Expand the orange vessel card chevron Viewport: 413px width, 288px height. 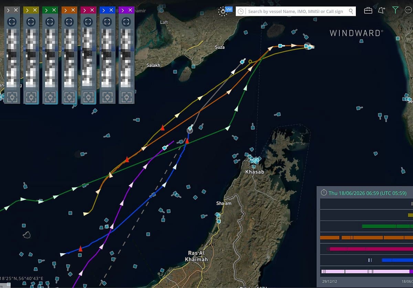point(65,10)
